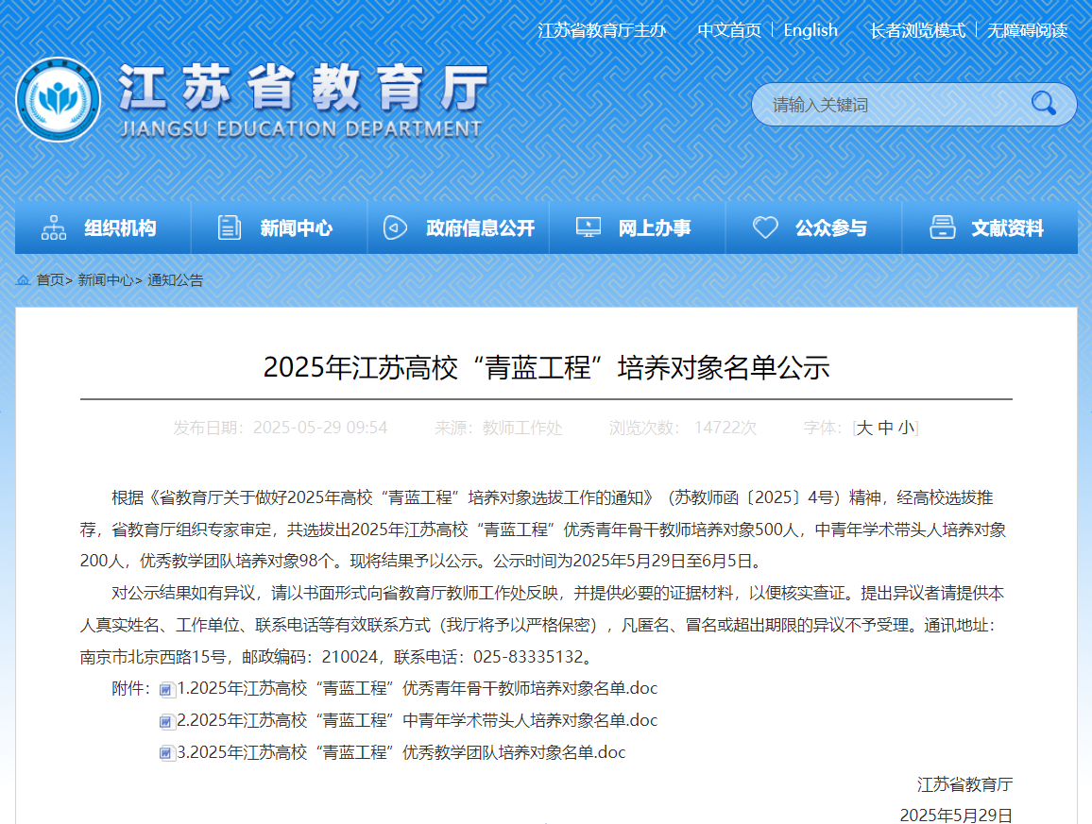
Task: Click 通知公告 in the breadcrumb
Action: pos(176,280)
